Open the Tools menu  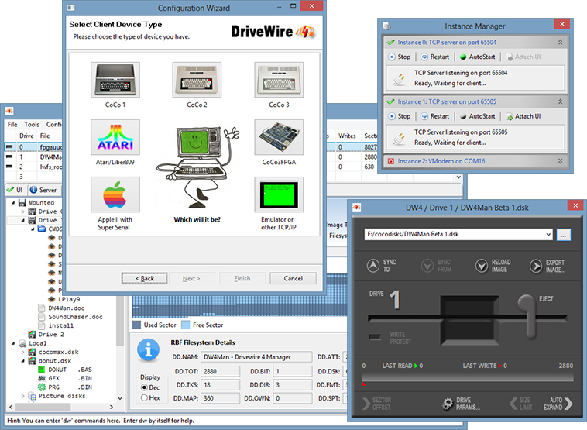(32, 125)
